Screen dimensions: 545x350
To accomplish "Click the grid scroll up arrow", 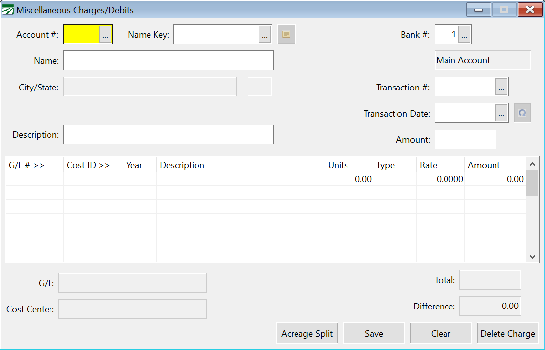I will click(x=532, y=164).
